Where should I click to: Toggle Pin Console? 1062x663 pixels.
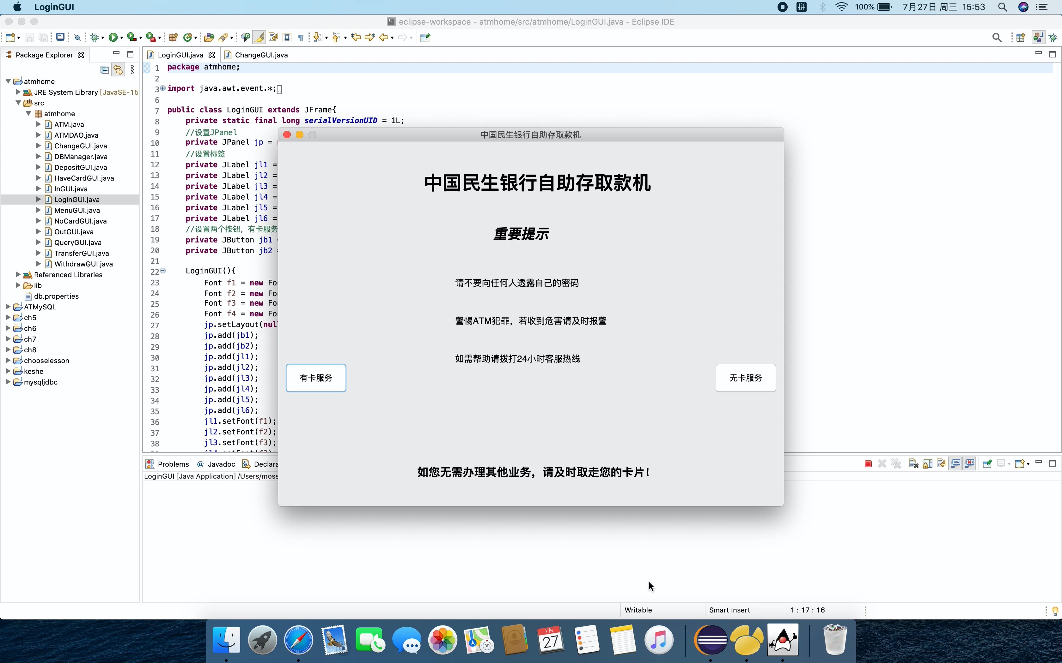point(987,464)
